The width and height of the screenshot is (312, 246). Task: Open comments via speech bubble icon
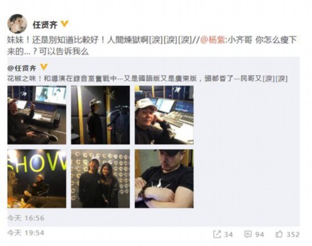tap(248, 234)
